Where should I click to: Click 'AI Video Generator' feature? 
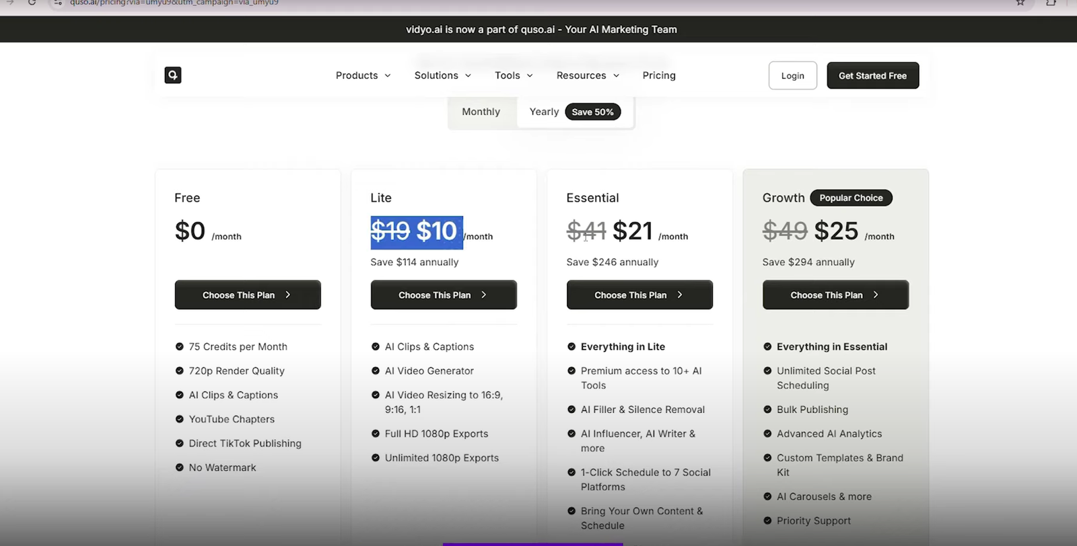pyautogui.click(x=429, y=371)
